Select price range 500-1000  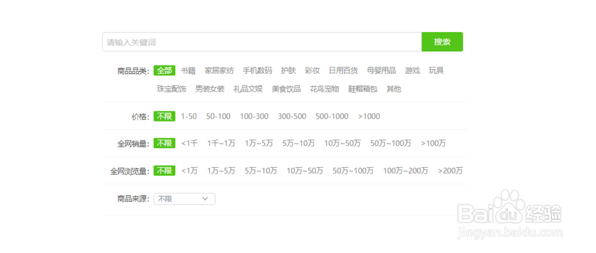(x=332, y=116)
